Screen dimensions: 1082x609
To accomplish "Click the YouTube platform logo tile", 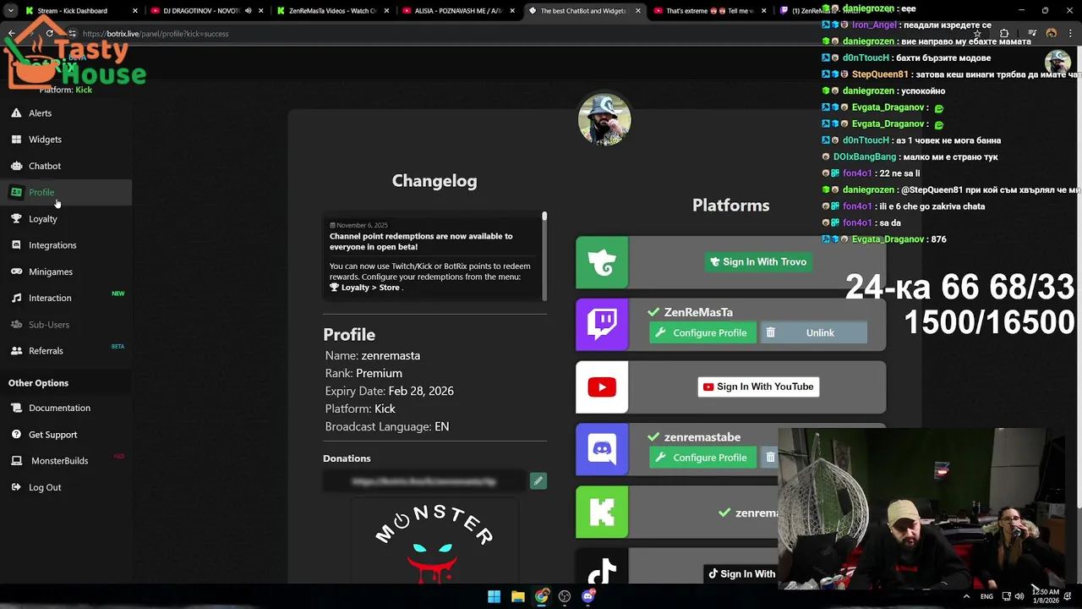I will 602,387.
